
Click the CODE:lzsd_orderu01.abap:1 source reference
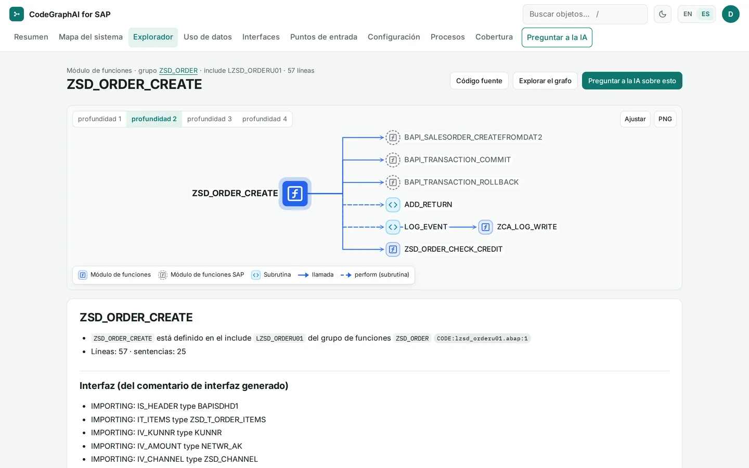[x=482, y=339]
